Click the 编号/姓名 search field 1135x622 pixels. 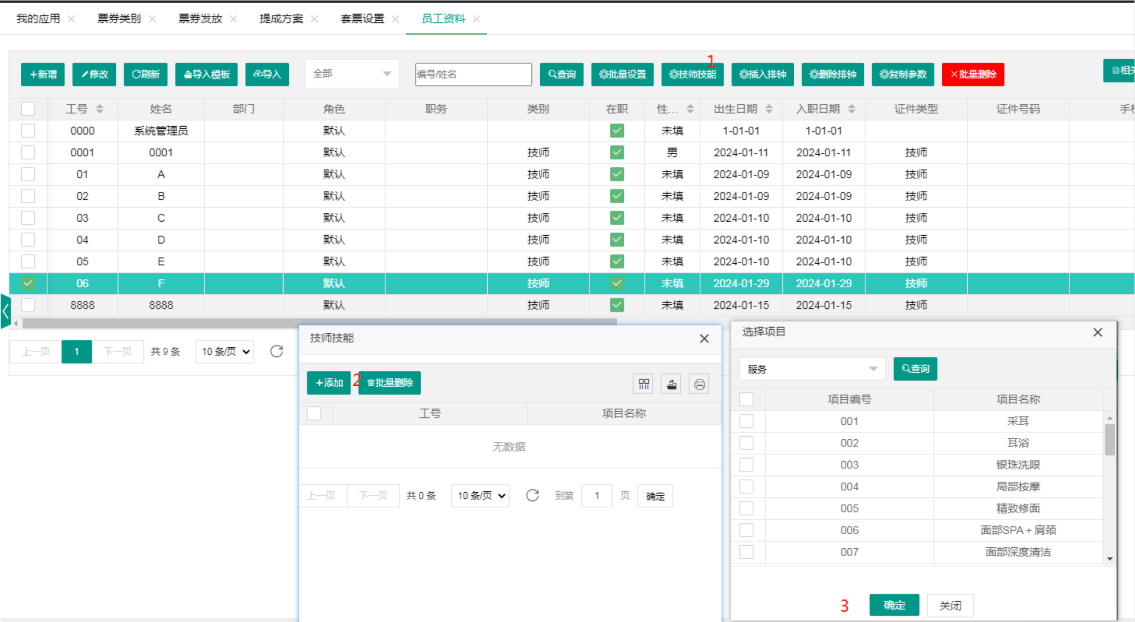(473, 74)
